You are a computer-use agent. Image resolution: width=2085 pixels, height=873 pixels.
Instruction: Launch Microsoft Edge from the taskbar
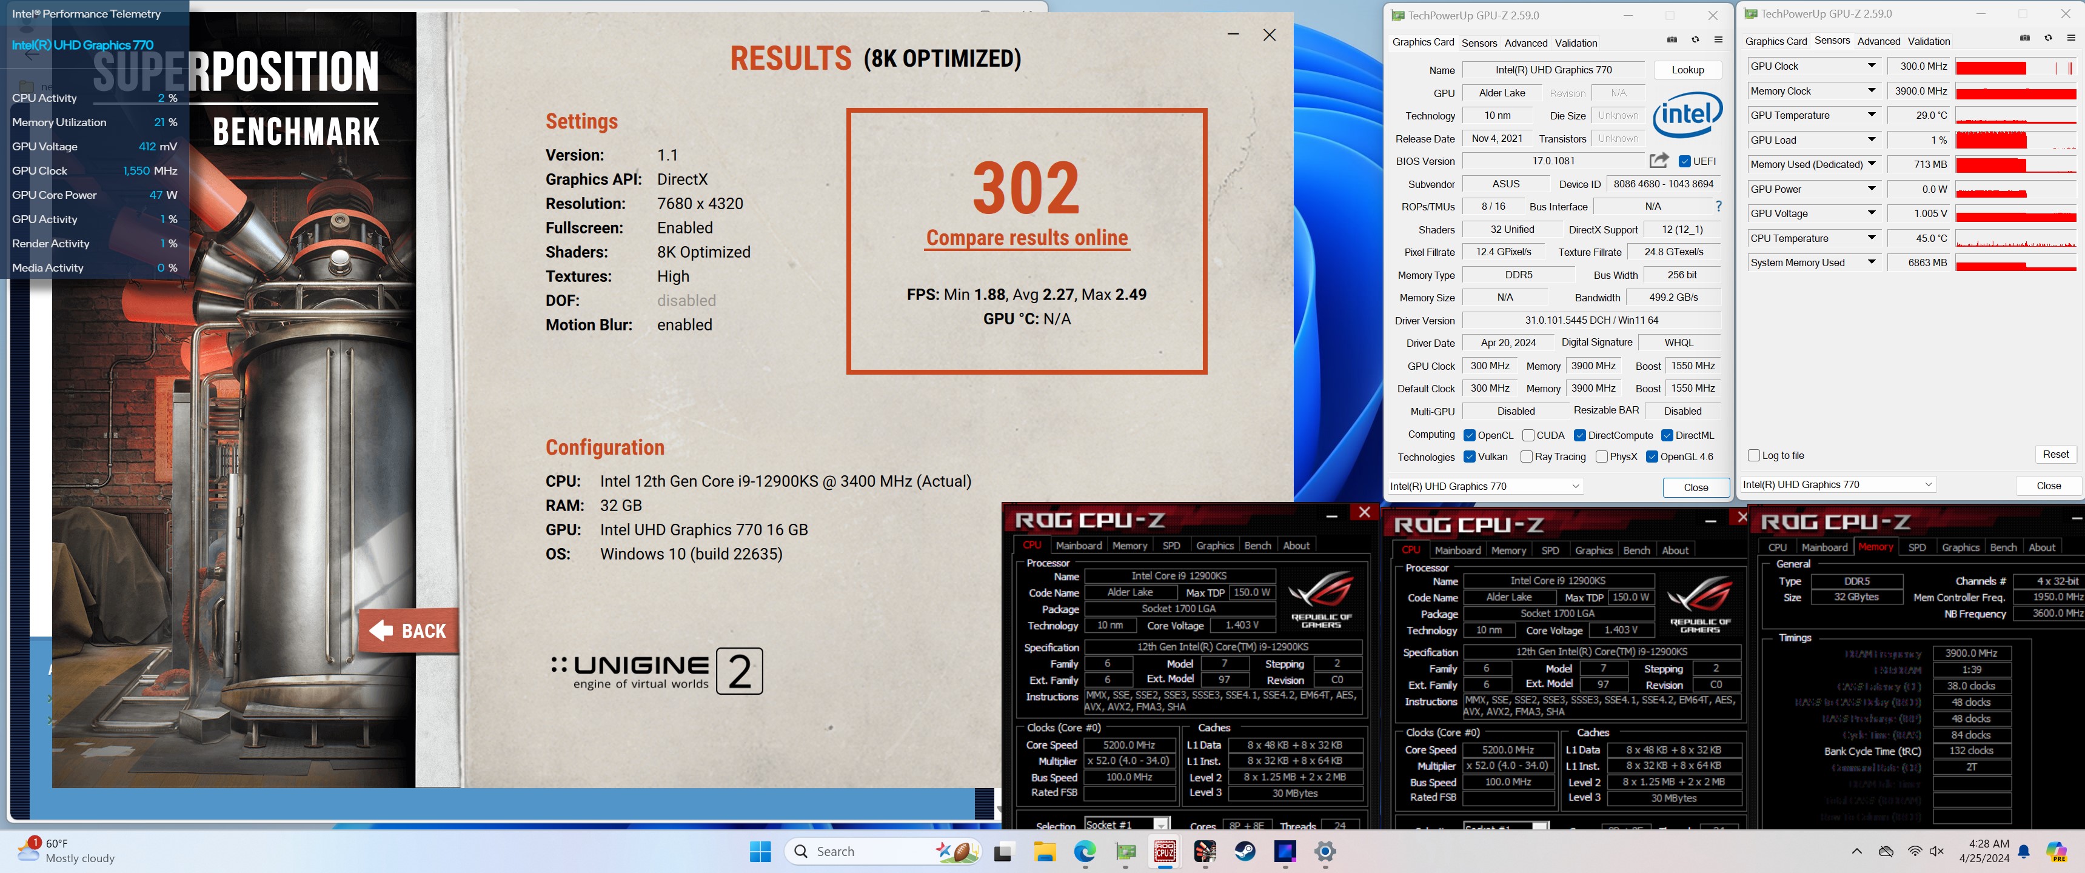click(x=1085, y=851)
